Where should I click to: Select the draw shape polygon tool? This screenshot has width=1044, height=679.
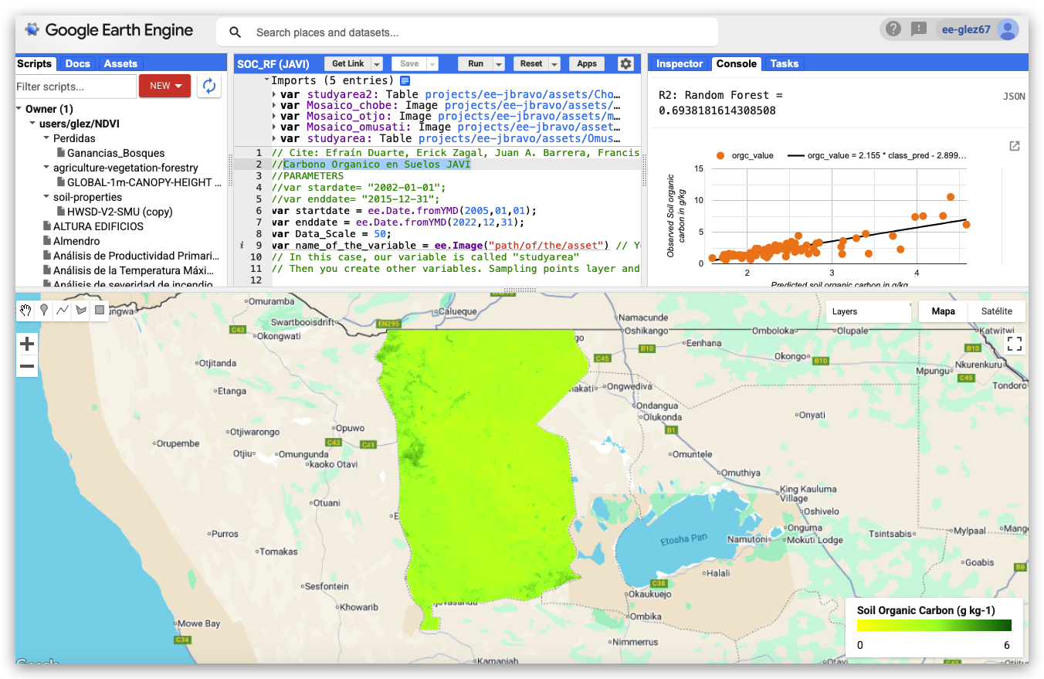[x=81, y=311]
